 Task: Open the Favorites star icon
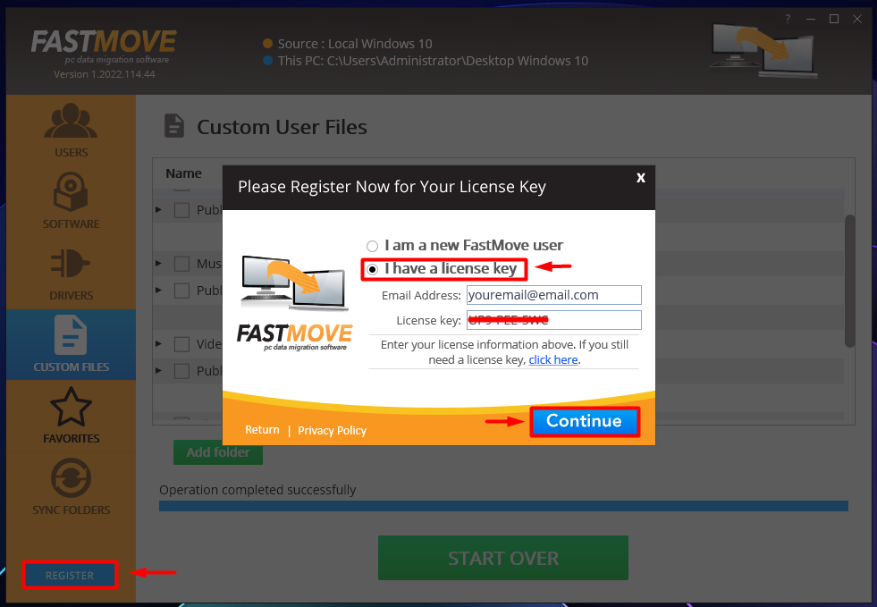click(x=71, y=409)
